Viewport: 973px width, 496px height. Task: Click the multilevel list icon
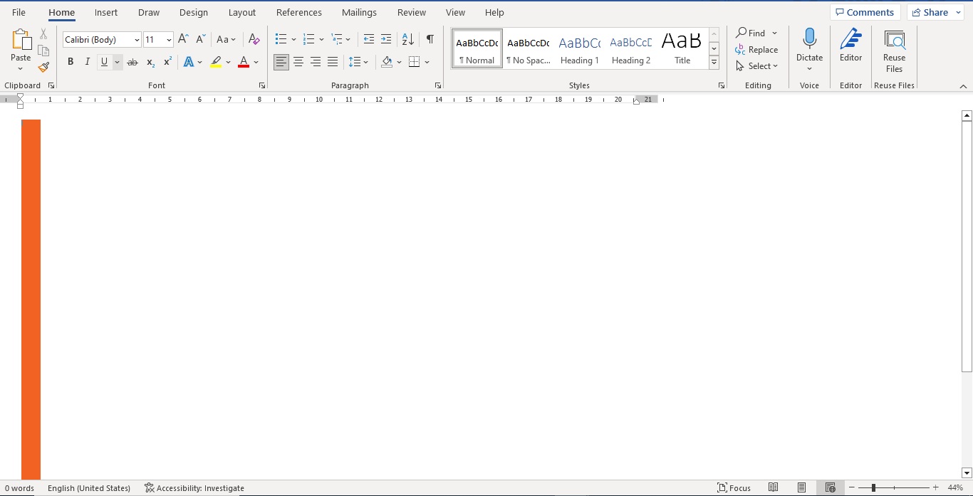pyautogui.click(x=337, y=39)
